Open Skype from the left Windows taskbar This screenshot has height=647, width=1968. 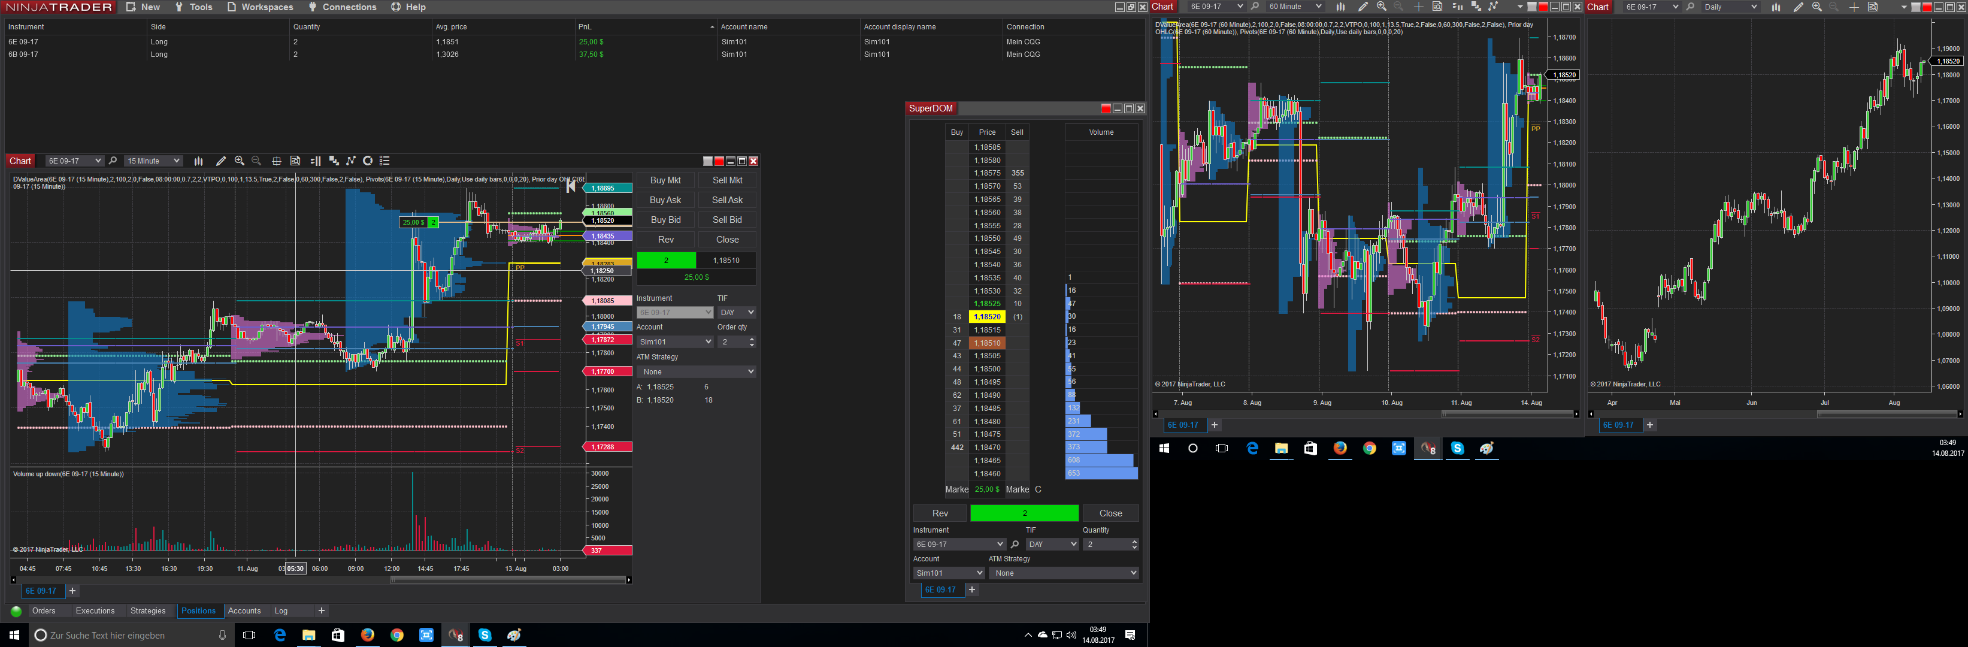485,636
